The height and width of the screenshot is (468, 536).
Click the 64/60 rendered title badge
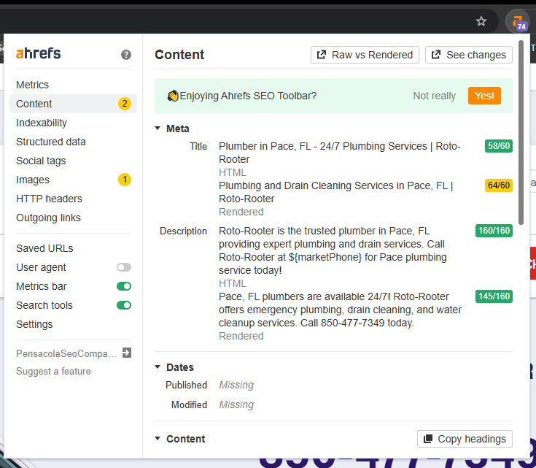click(x=499, y=185)
